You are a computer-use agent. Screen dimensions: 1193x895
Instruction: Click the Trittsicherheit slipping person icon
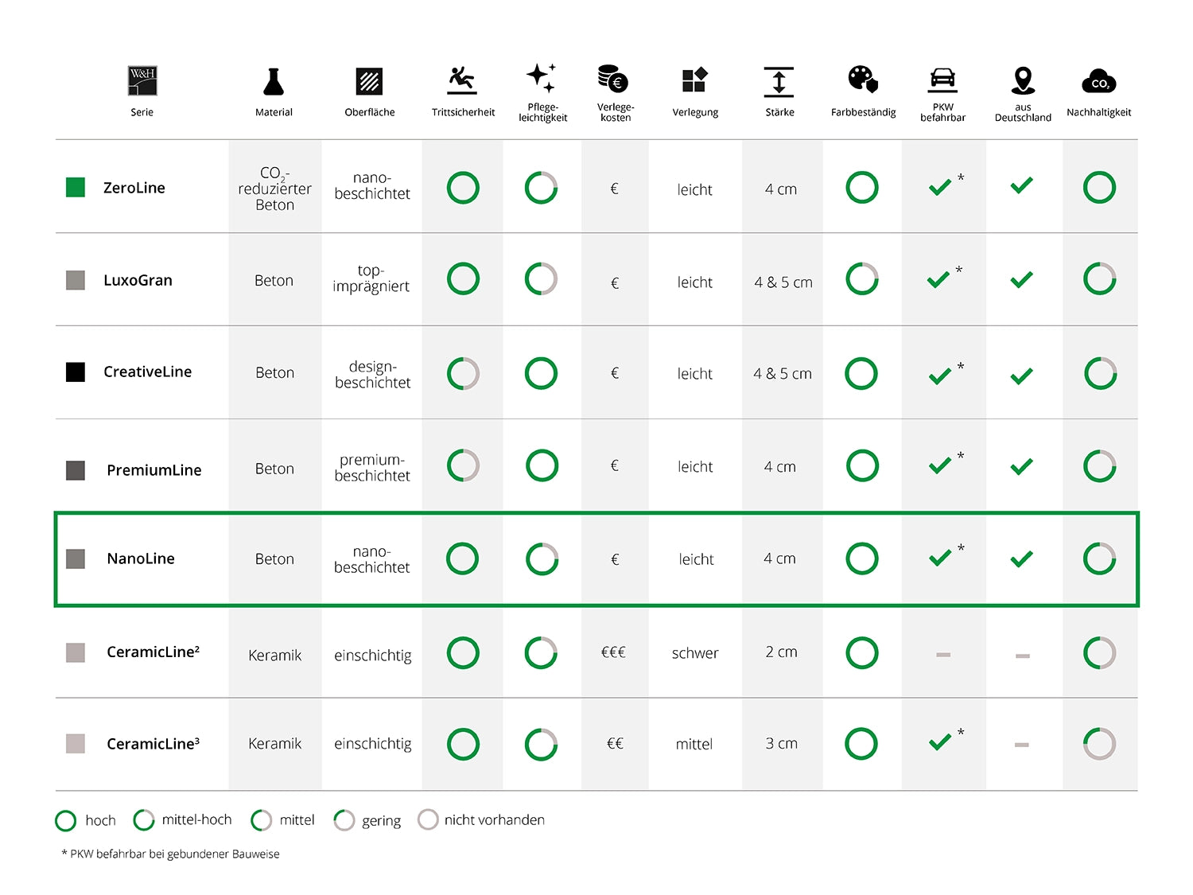point(462,80)
